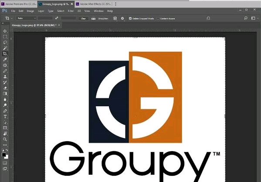The height and width of the screenshot is (182, 261).
Task: Select the Hand tool
Action: pyautogui.click(x=5, y=134)
